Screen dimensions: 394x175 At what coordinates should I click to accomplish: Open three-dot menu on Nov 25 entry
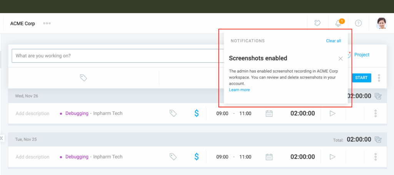375,157
